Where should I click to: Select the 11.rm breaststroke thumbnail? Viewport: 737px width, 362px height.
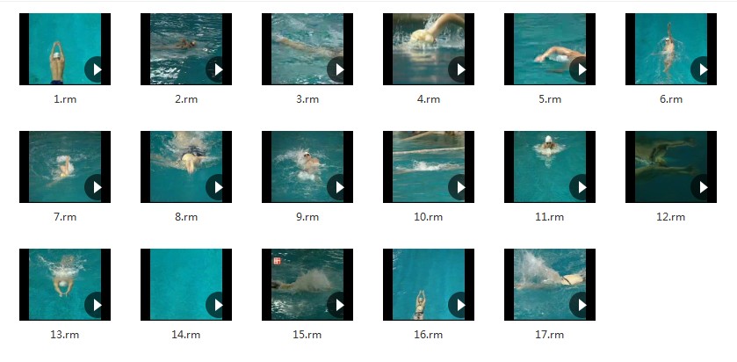tap(550, 167)
